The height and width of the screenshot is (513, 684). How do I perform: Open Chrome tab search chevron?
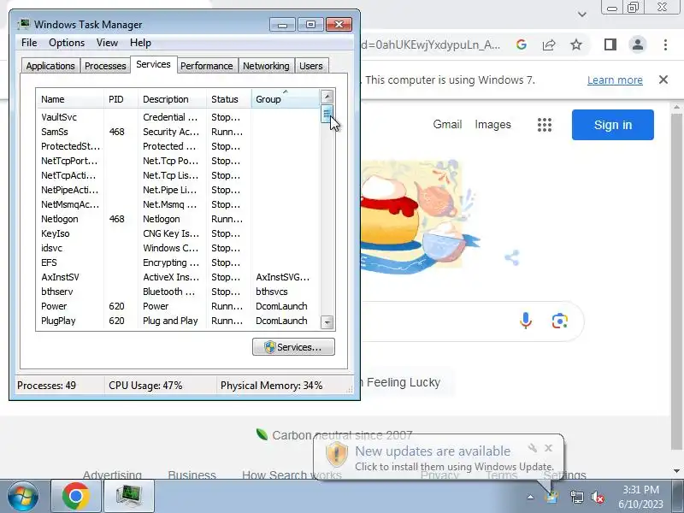(x=582, y=15)
